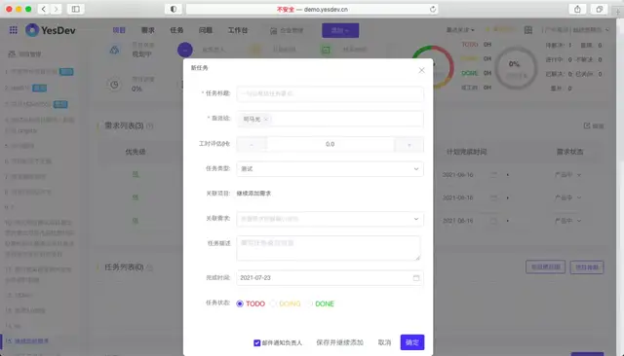Screen dimensions: 624x356
Task: Click the 0% progress circle
Action: (516, 68)
